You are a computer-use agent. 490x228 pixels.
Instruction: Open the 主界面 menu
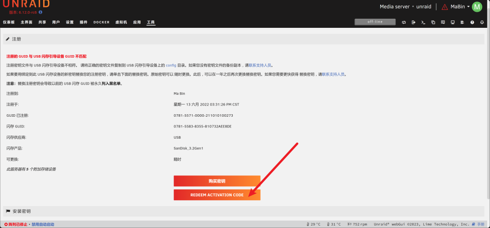[26, 22]
